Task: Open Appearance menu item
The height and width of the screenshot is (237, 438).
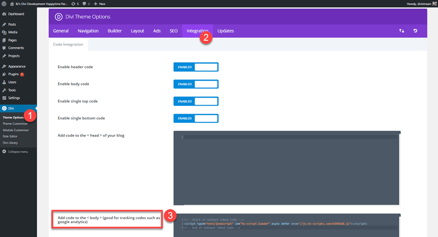Action: click(18, 67)
